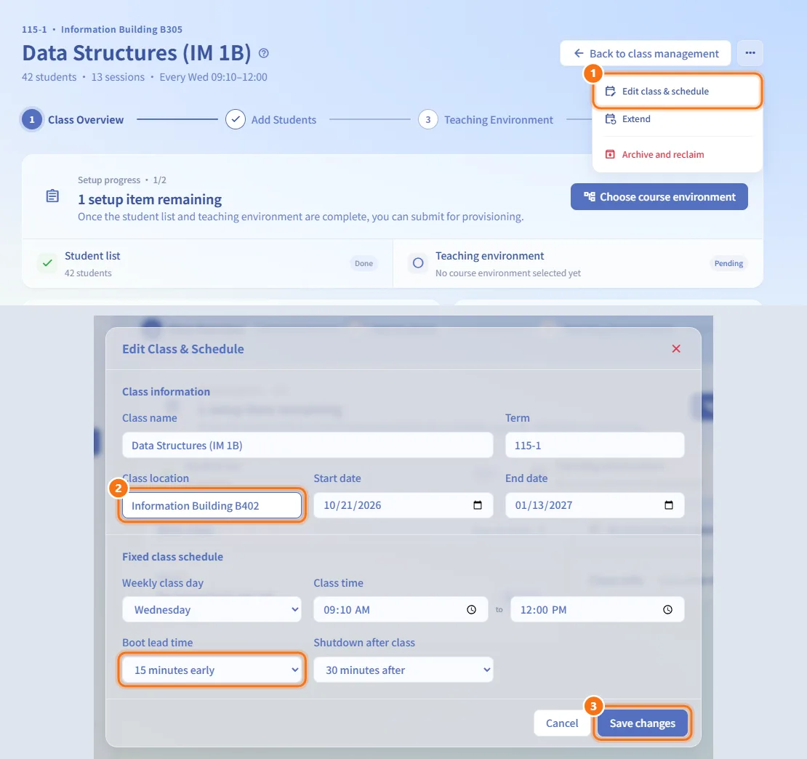Click the 'Every Wed 09:10–12:00' schedule text
807x759 pixels.
[213, 77]
